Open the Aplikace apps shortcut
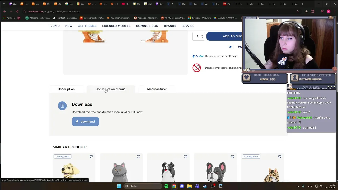338x190 pixels. tap(9, 18)
